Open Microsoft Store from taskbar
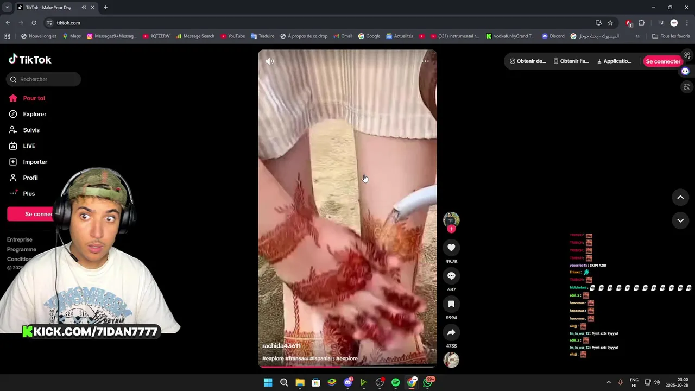 [316, 382]
